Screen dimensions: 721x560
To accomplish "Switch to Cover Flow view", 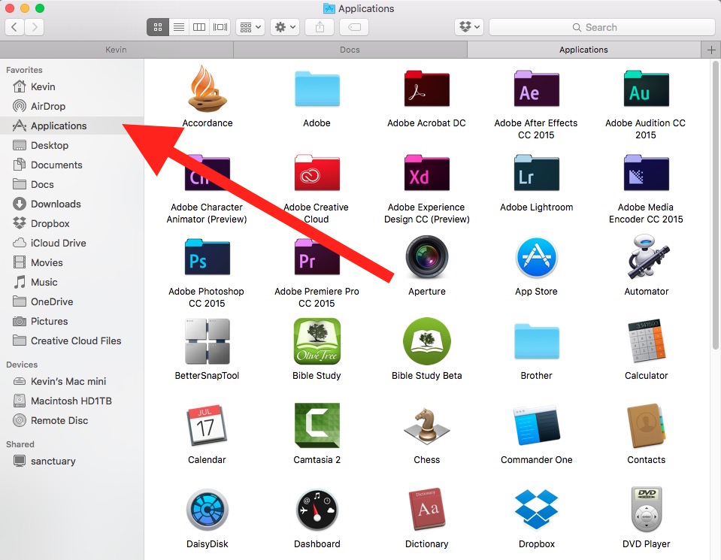I will tap(220, 27).
